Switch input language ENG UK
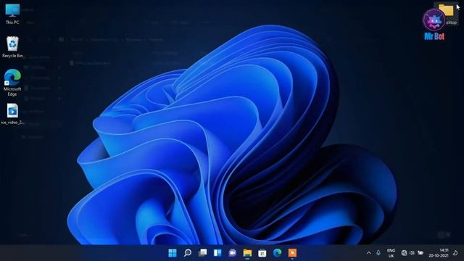464x261 pixels. click(391, 253)
